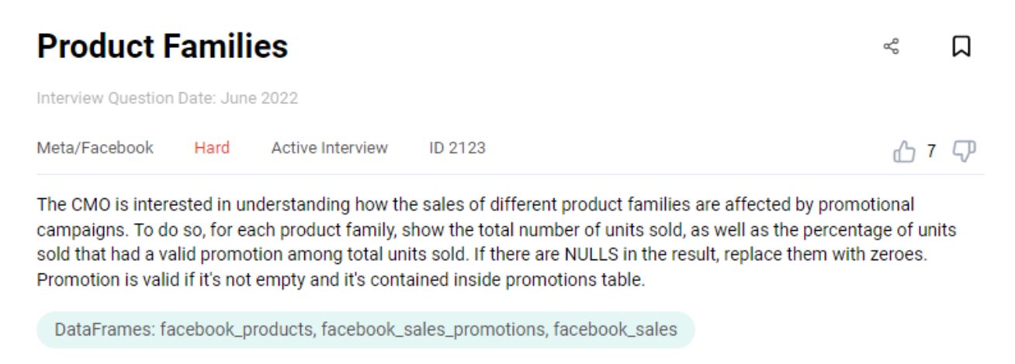
Task: Click the Product Families title
Action: pyautogui.click(x=162, y=46)
